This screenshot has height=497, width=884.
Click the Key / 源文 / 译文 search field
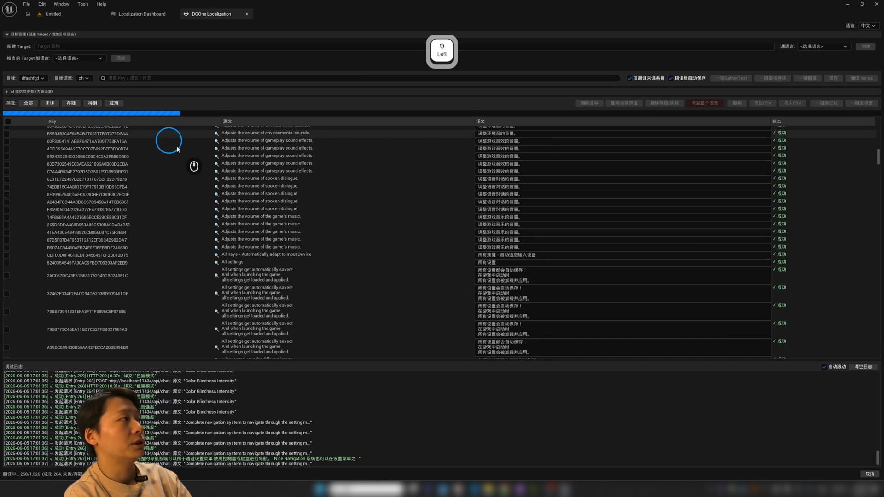click(x=360, y=78)
